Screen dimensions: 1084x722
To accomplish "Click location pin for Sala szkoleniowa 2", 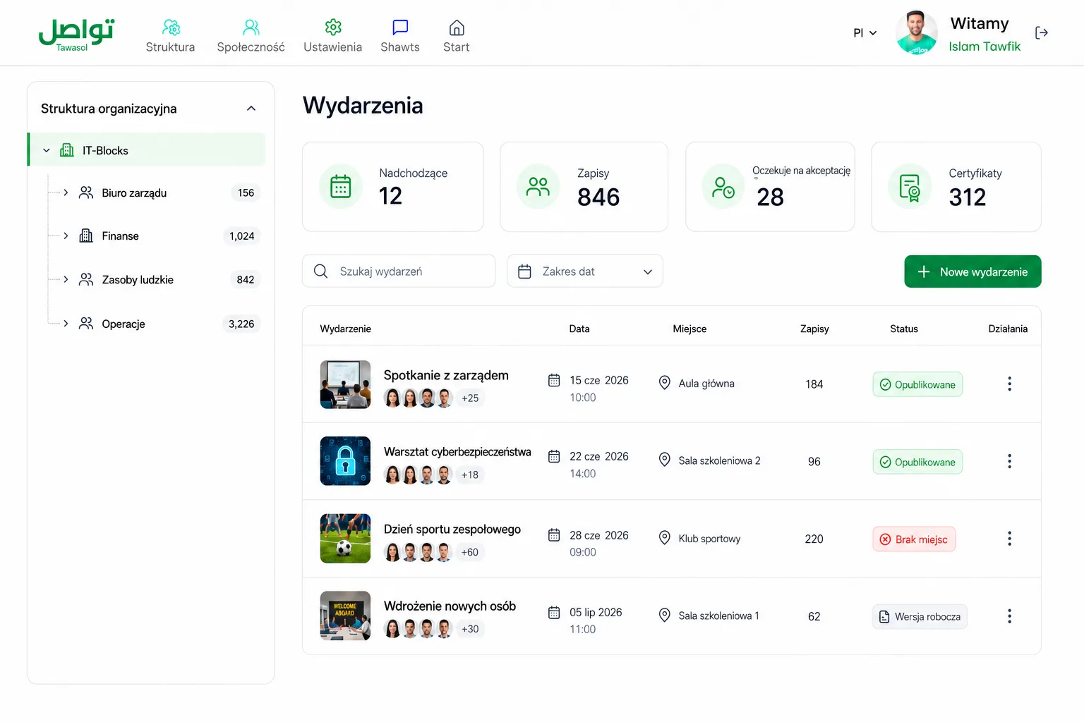I will (664, 460).
